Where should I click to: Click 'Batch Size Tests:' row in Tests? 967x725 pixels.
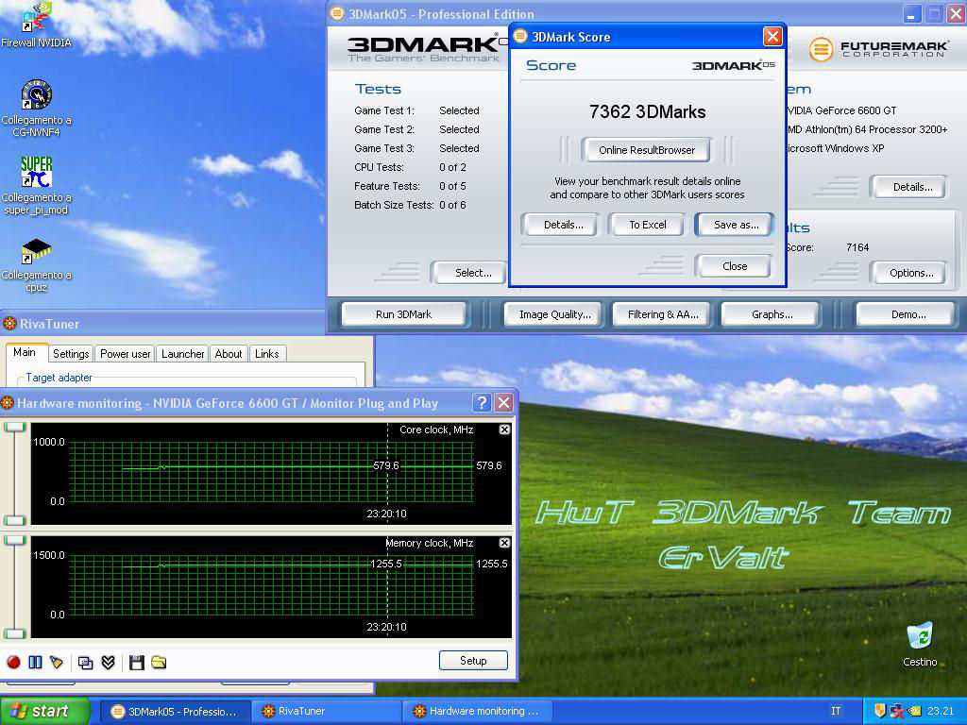pyautogui.click(x=410, y=205)
